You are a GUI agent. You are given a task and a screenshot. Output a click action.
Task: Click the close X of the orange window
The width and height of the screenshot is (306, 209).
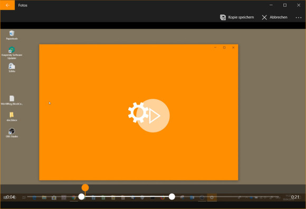click(233, 47)
